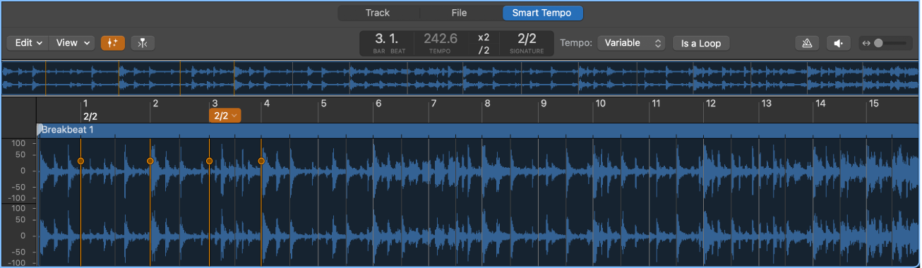
Task: Click the waveform overview strip
Action: click(x=461, y=78)
